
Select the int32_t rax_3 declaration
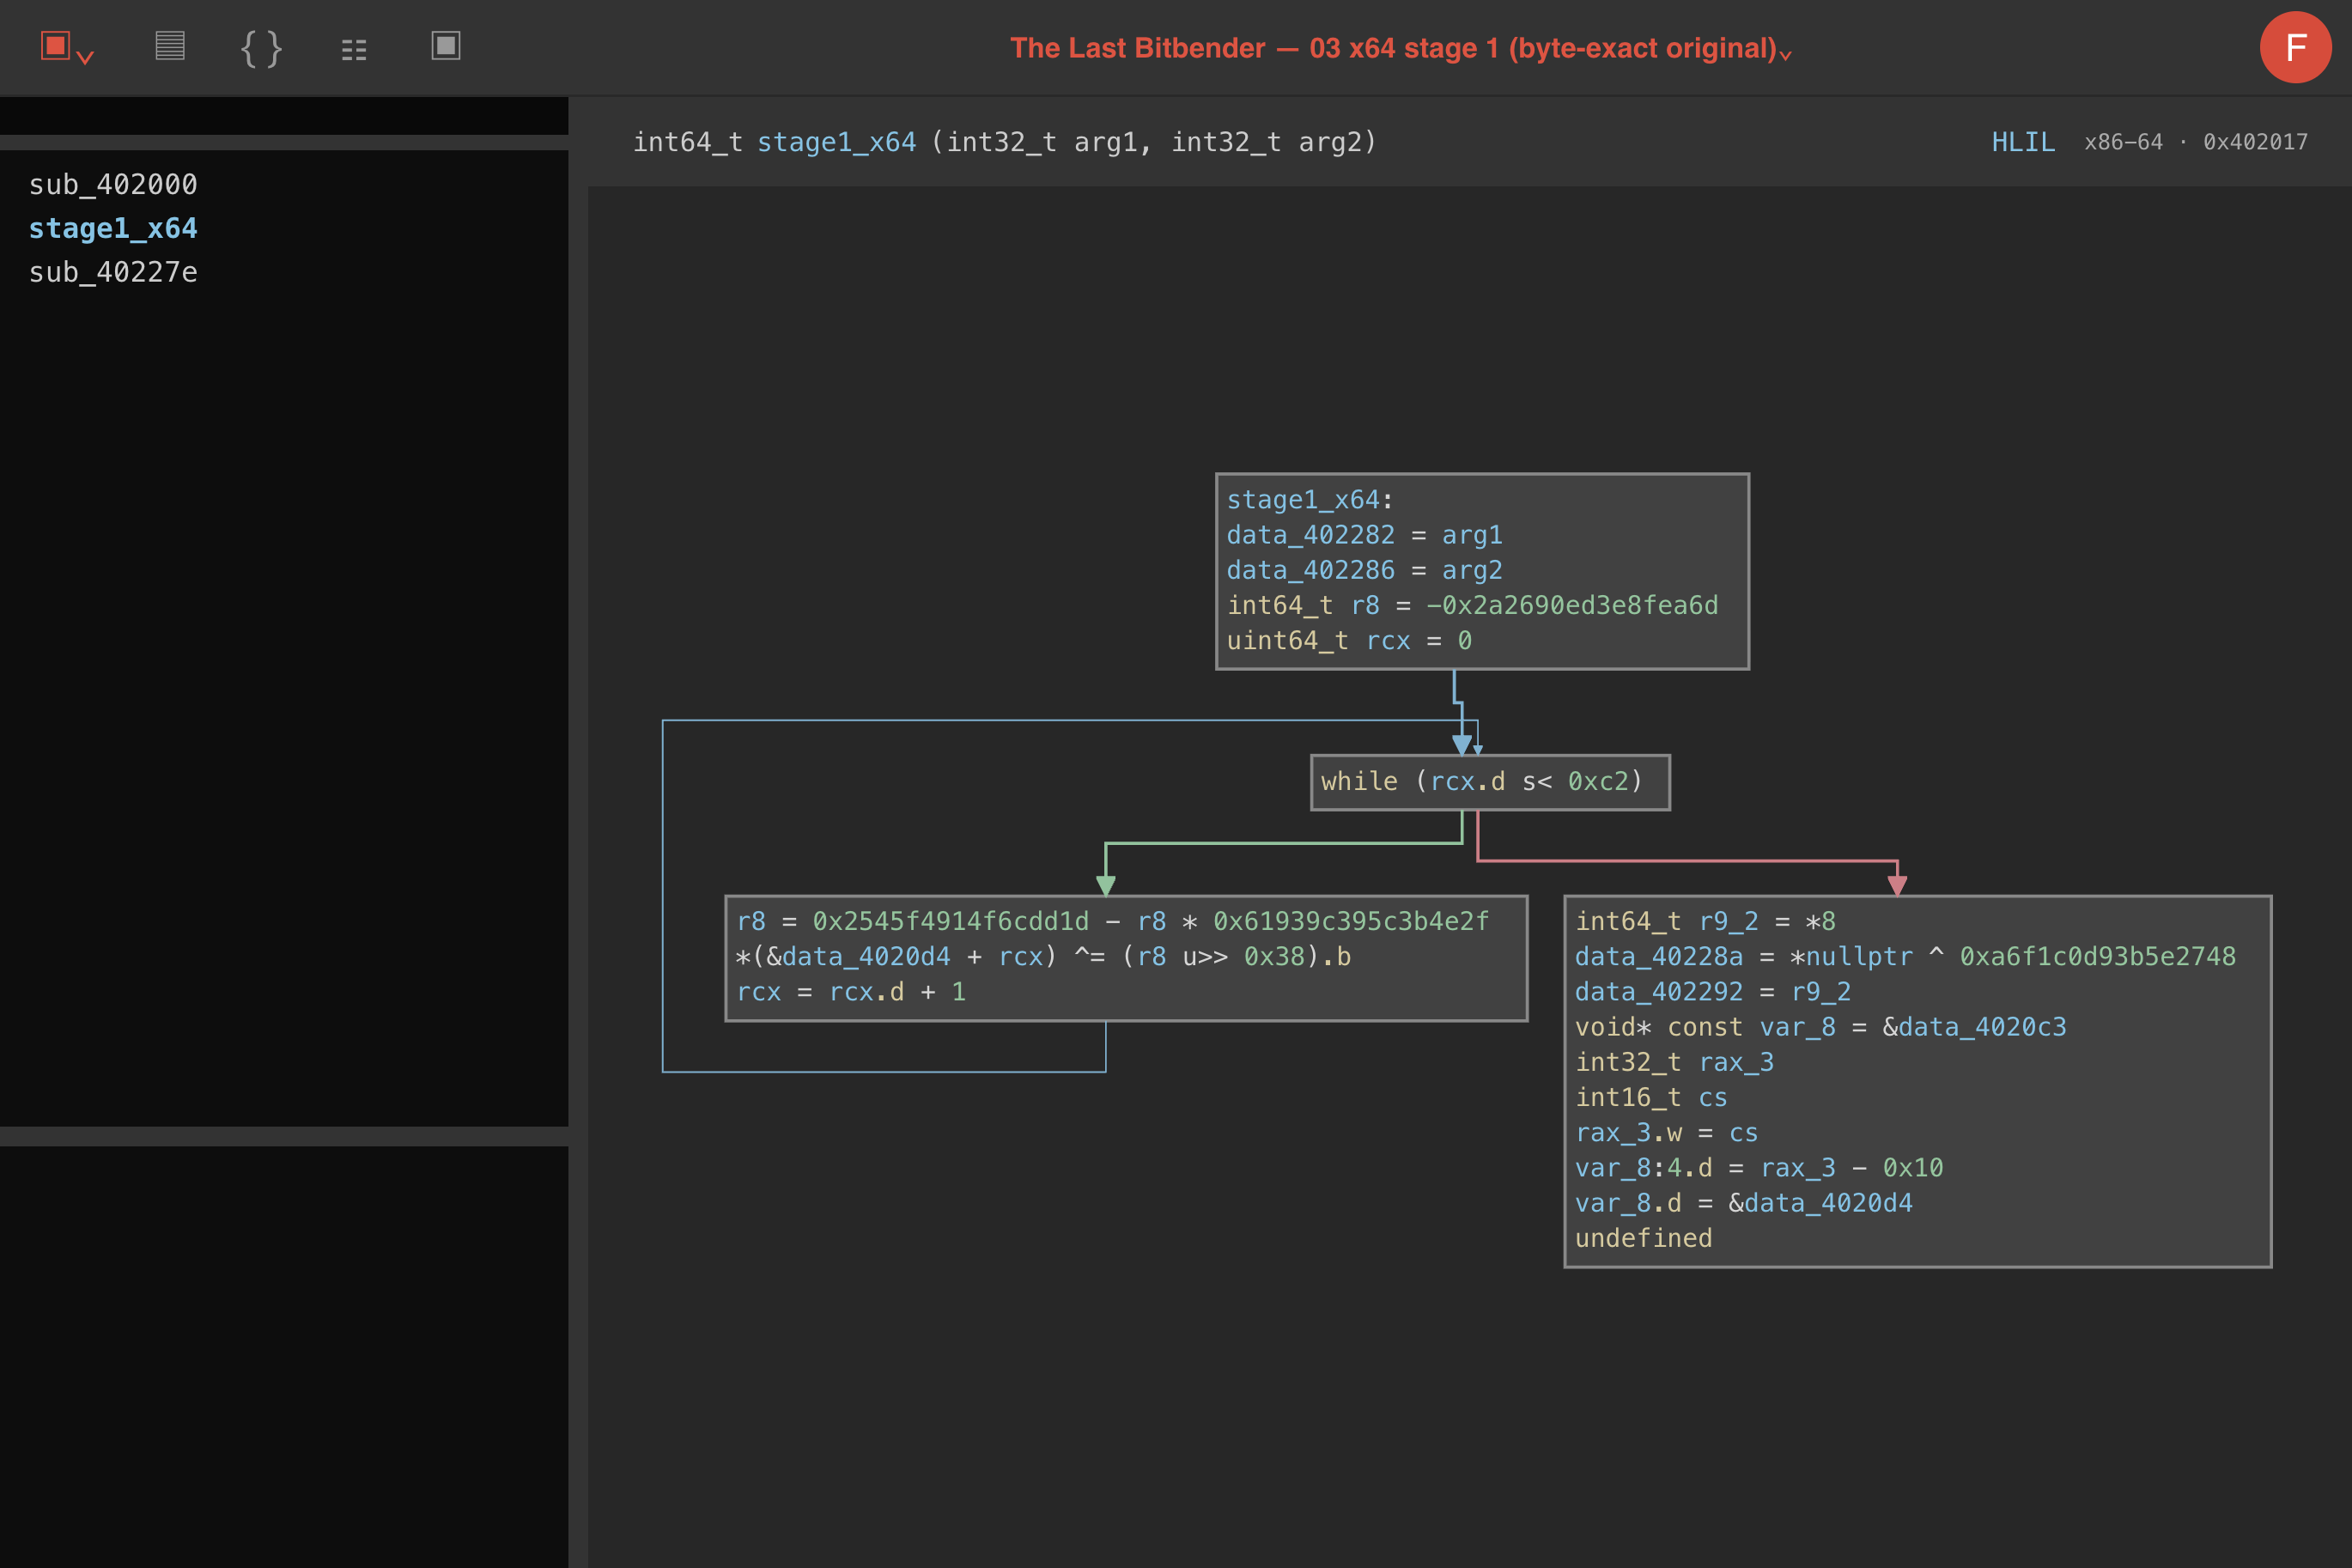click(1674, 1062)
